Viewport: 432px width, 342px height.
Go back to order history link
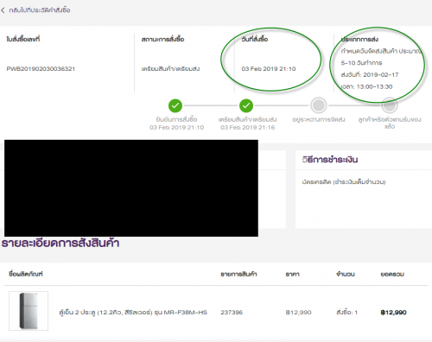(x=40, y=10)
